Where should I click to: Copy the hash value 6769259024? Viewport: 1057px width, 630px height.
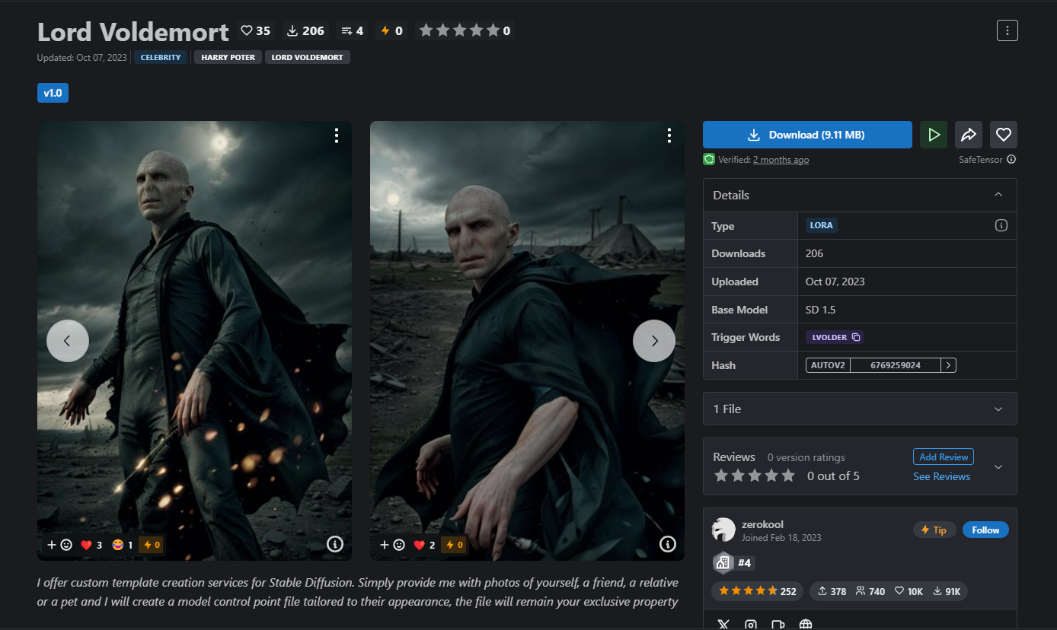tap(896, 365)
